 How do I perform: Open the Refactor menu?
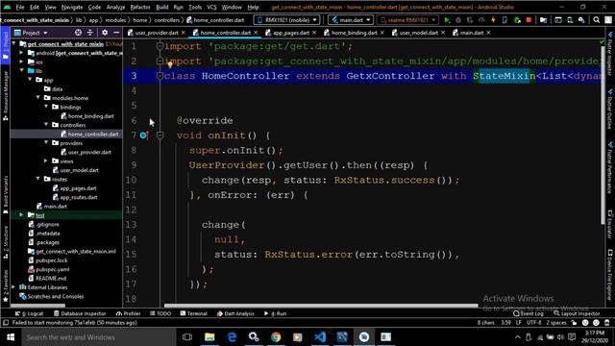[x=140, y=7]
